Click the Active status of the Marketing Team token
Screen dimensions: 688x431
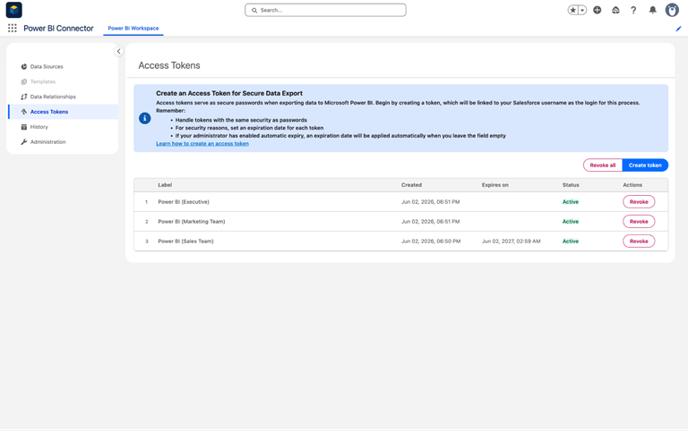tap(571, 222)
